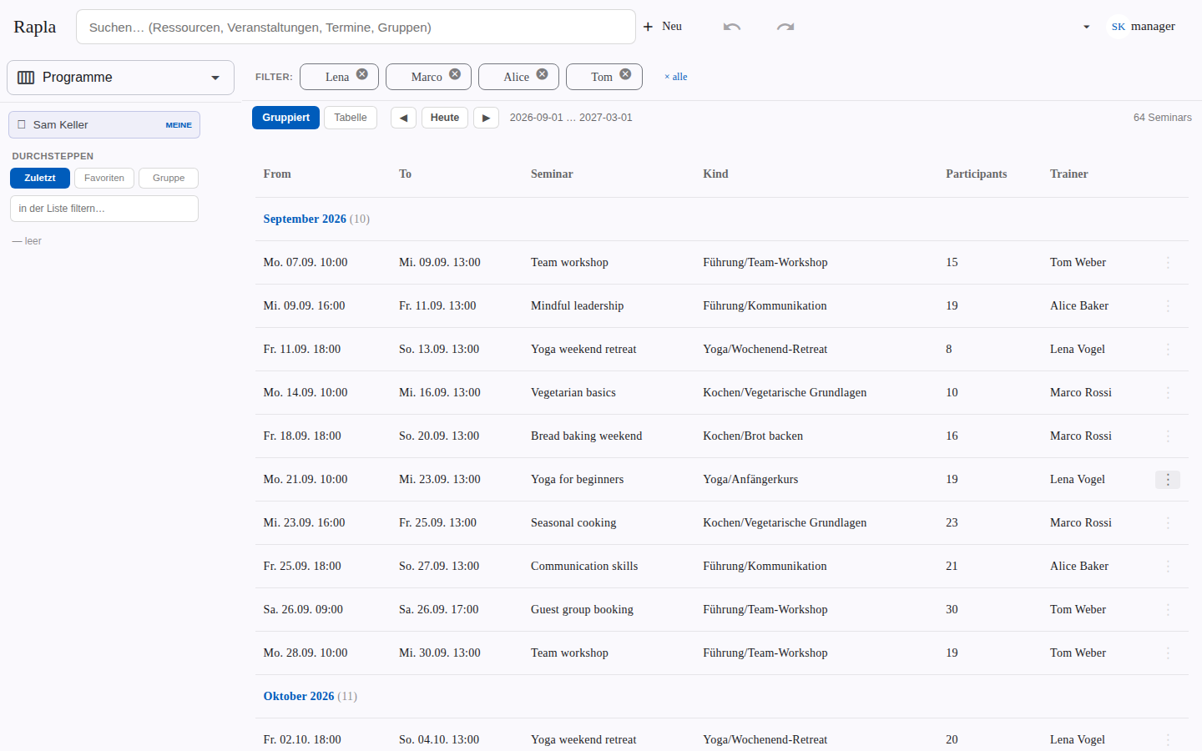The width and height of the screenshot is (1202, 751).
Task: Remove the Lena filter chip
Action: [362, 74]
